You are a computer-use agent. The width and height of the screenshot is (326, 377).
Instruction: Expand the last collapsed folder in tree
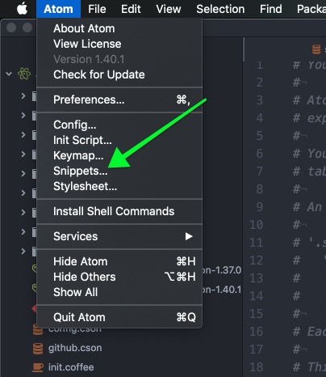23,251
